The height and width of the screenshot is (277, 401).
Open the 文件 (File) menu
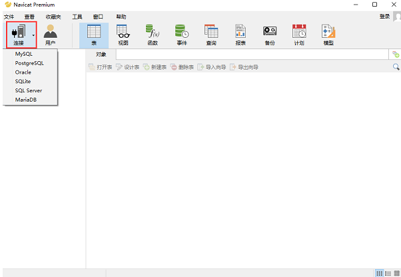pyautogui.click(x=9, y=16)
